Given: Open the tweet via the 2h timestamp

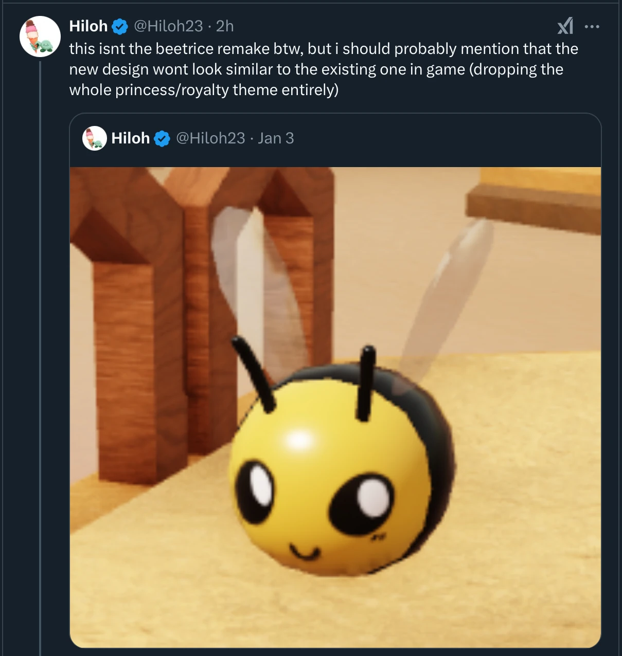Looking at the screenshot, I should tap(225, 26).
